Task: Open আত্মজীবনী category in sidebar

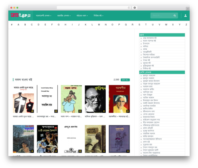Action: tap(147, 52)
